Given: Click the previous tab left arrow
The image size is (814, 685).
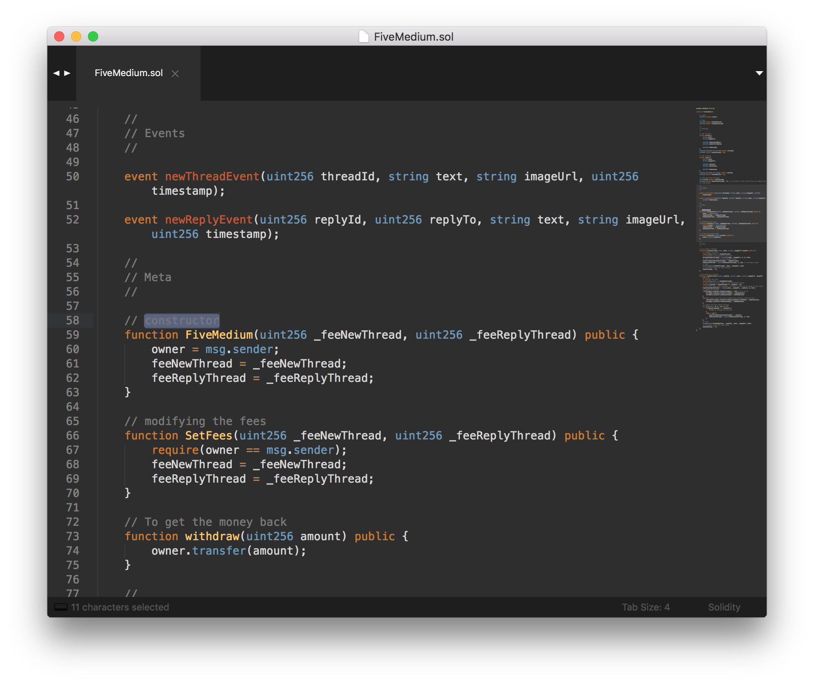Looking at the screenshot, I should (x=56, y=73).
